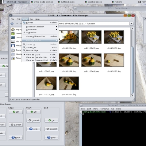Open File Manager window menu button

[11, 15]
